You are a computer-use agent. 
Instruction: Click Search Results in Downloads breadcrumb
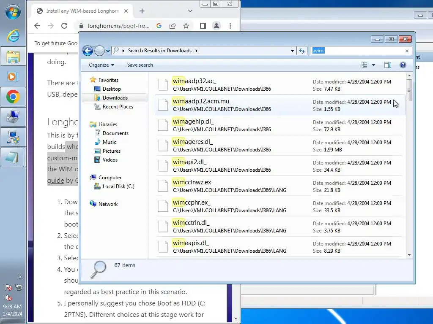159,51
